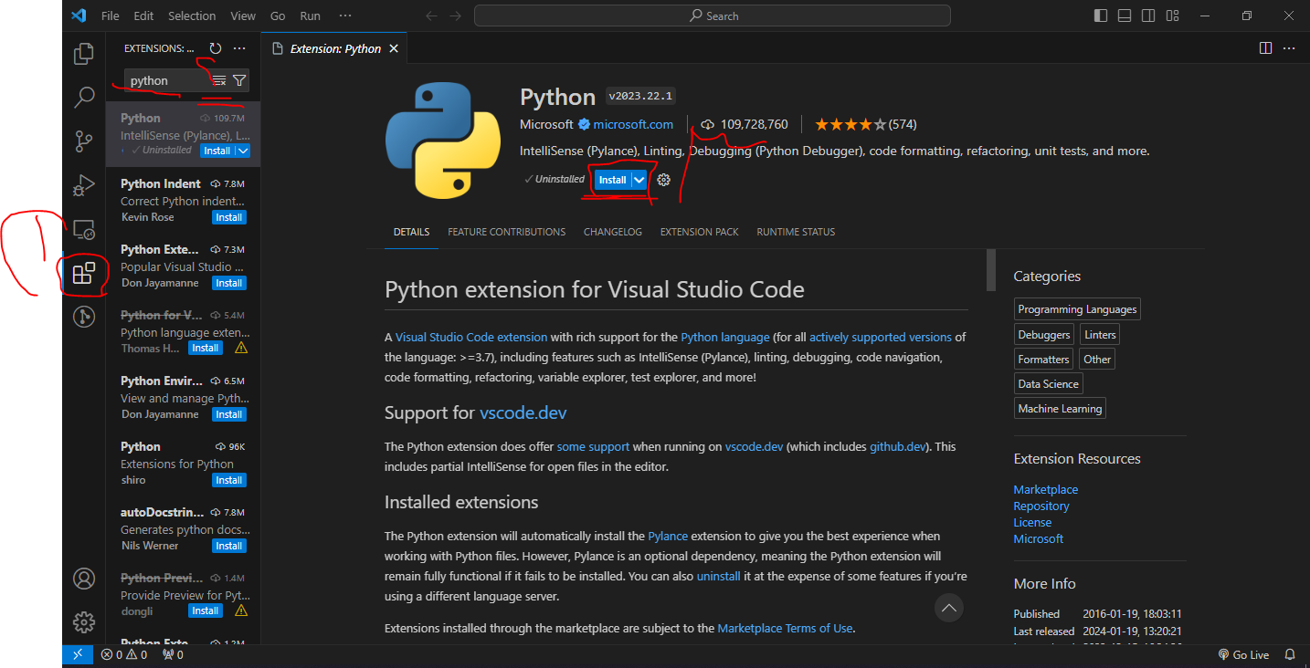Go forward in navigation history
1310x668 pixels.
456,16
